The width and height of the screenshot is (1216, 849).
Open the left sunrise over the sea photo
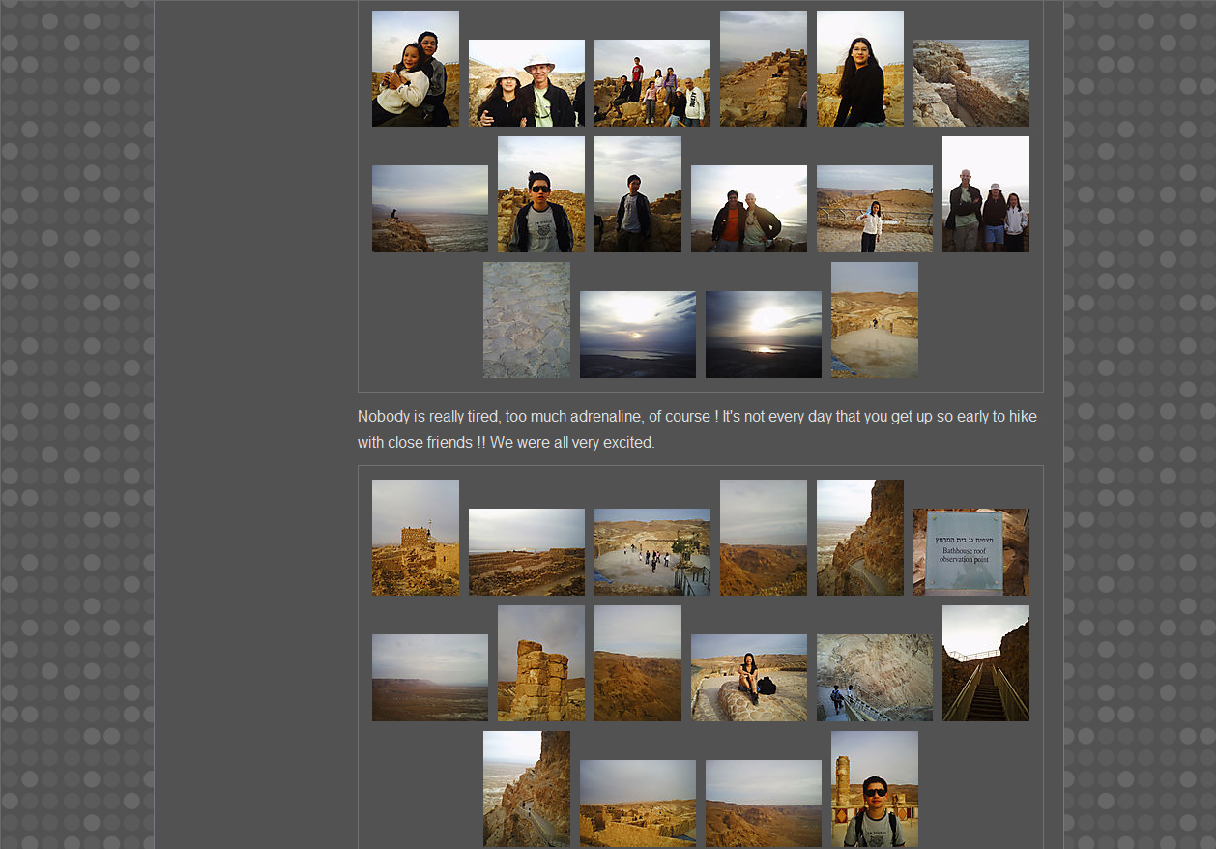click(637, 335)
